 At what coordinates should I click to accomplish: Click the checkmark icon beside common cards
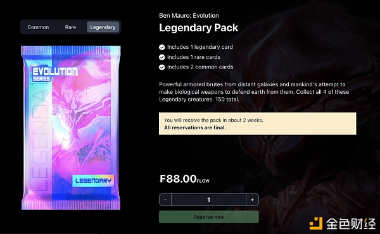tap(162, 67)
